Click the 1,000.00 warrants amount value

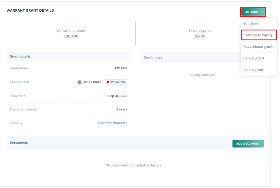coord(71,36)
